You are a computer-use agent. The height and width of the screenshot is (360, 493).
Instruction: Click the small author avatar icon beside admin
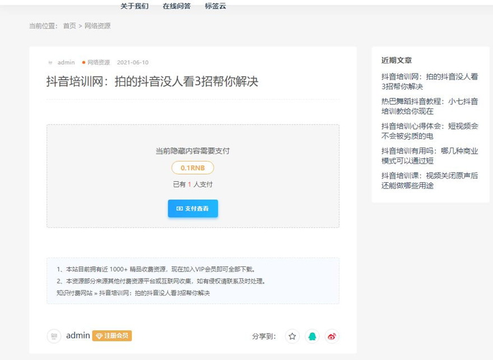[50, 62]
